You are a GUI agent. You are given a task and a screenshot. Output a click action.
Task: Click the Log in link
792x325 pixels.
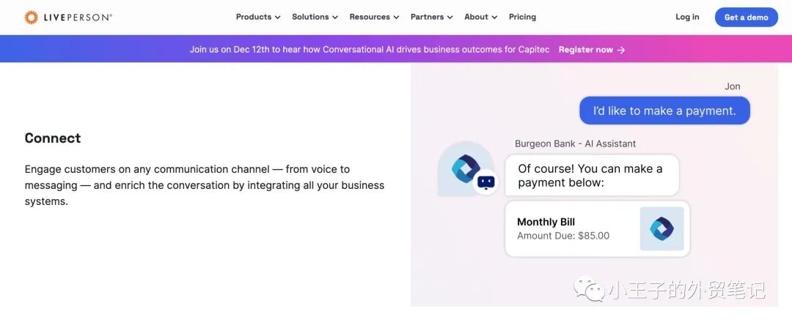687,17
